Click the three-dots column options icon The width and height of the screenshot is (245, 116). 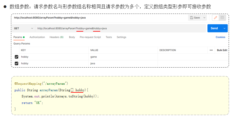click(211, 50)
